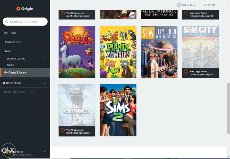Click the vertical scrollbar thumb
This screenshot has height=159, width=230.
pyautogui.click(x=228, y=108)
